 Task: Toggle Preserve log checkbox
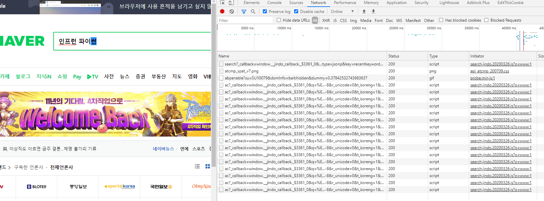tap(265, 11)
